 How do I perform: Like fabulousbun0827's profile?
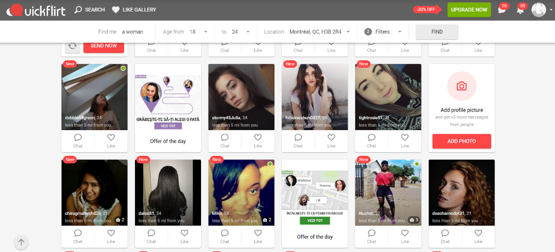click(331, 141)
